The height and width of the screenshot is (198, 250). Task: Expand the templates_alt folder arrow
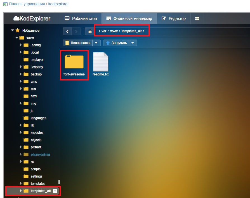point(21,191)
